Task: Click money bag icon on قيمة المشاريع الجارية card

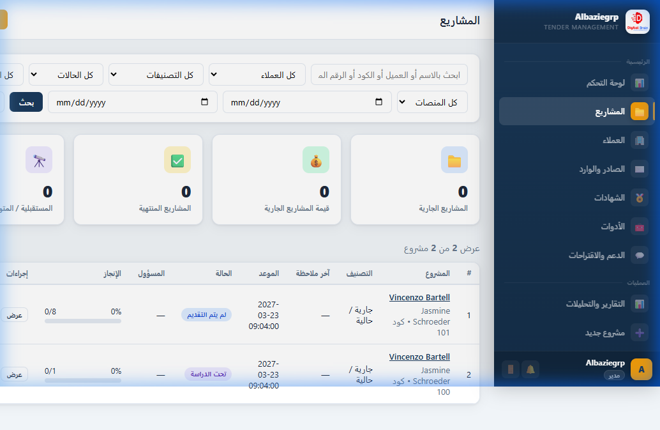Action: click(316, 160)
